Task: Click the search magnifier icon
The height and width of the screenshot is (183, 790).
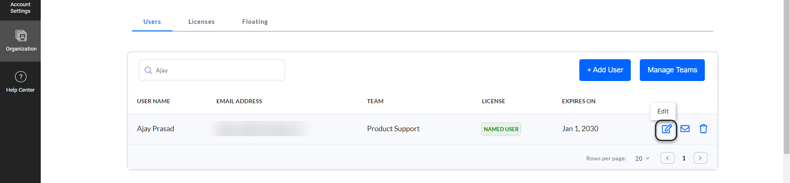Action: click(x=148, y=70)
